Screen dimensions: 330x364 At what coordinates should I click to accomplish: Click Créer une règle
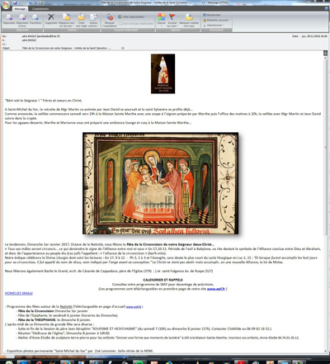(x=82, y=20)
